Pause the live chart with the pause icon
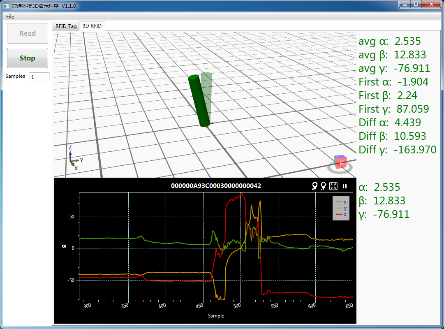The height and width of the screenshot is (329, 444). tap(345, 186)
